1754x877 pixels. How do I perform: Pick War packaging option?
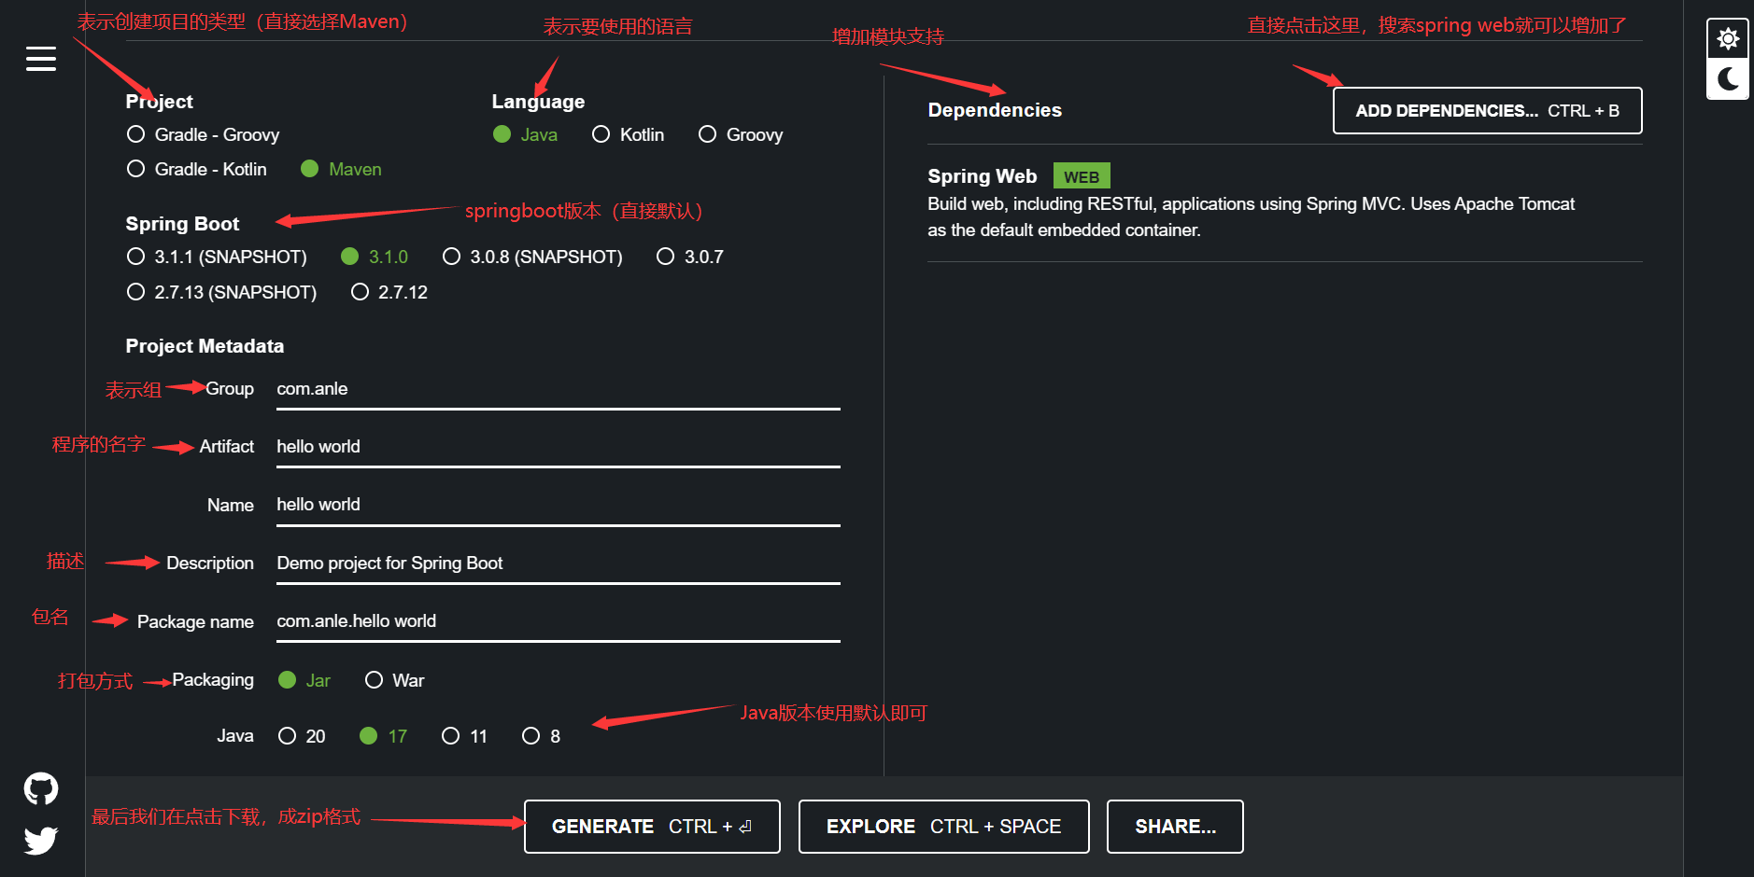[x=394, y=680]
